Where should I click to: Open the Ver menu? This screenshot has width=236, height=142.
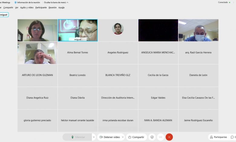point(17,8)
